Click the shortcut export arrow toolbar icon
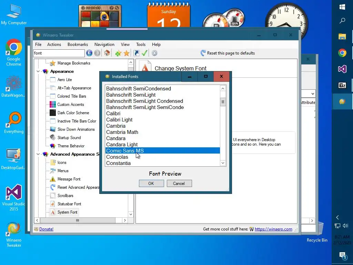353x265 pixels. (x=136, y=53)
